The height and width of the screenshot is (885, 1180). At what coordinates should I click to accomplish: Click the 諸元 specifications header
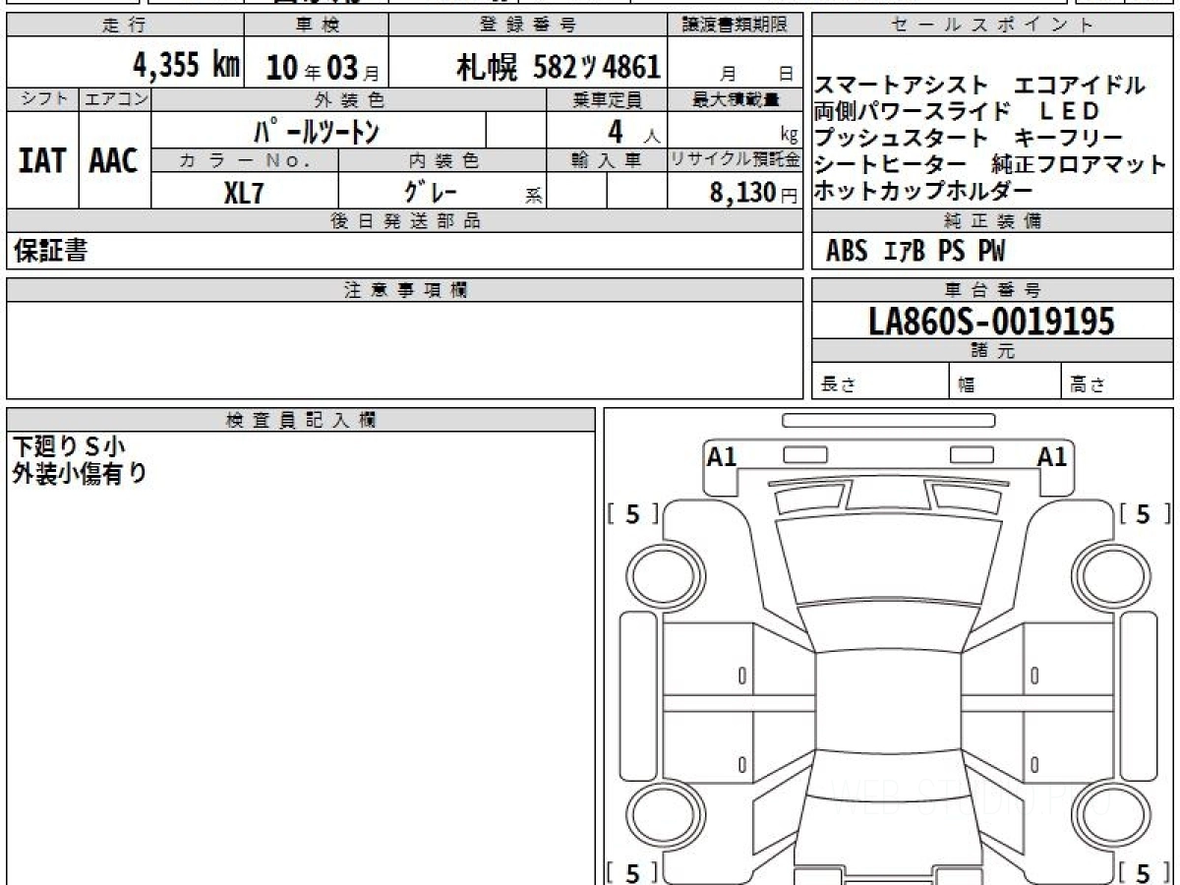pos(992,351)
